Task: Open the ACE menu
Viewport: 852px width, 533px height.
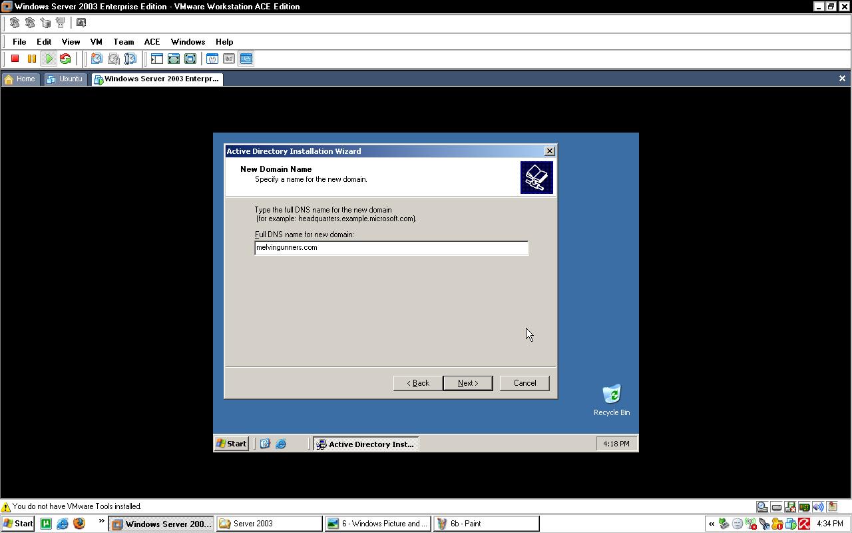Action: click(x=152, y=41)
